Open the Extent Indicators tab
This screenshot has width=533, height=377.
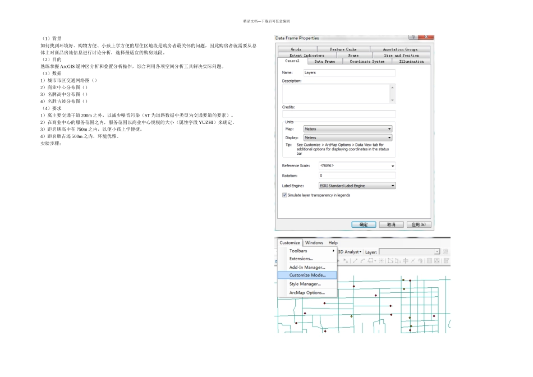coord(307,55)
